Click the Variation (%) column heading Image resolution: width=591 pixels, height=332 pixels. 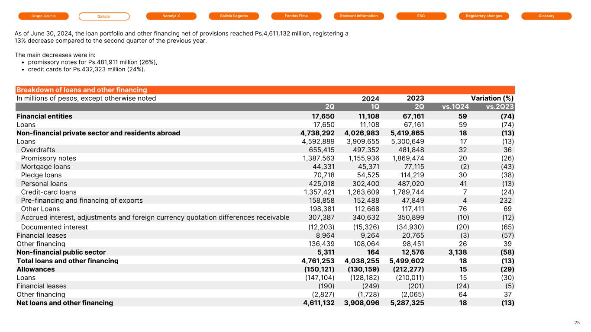(x=492, y=98)
